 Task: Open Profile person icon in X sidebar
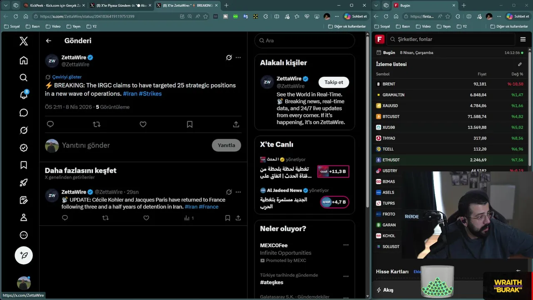click(24, 217)
